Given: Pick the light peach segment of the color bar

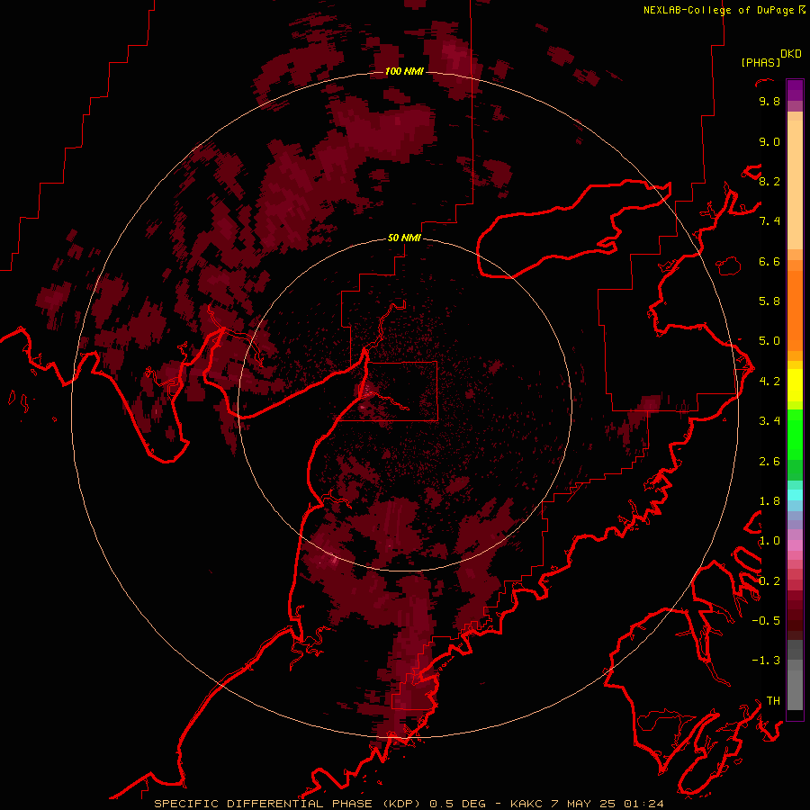Looking at the screenshot, I should click(x=795, y=184).
